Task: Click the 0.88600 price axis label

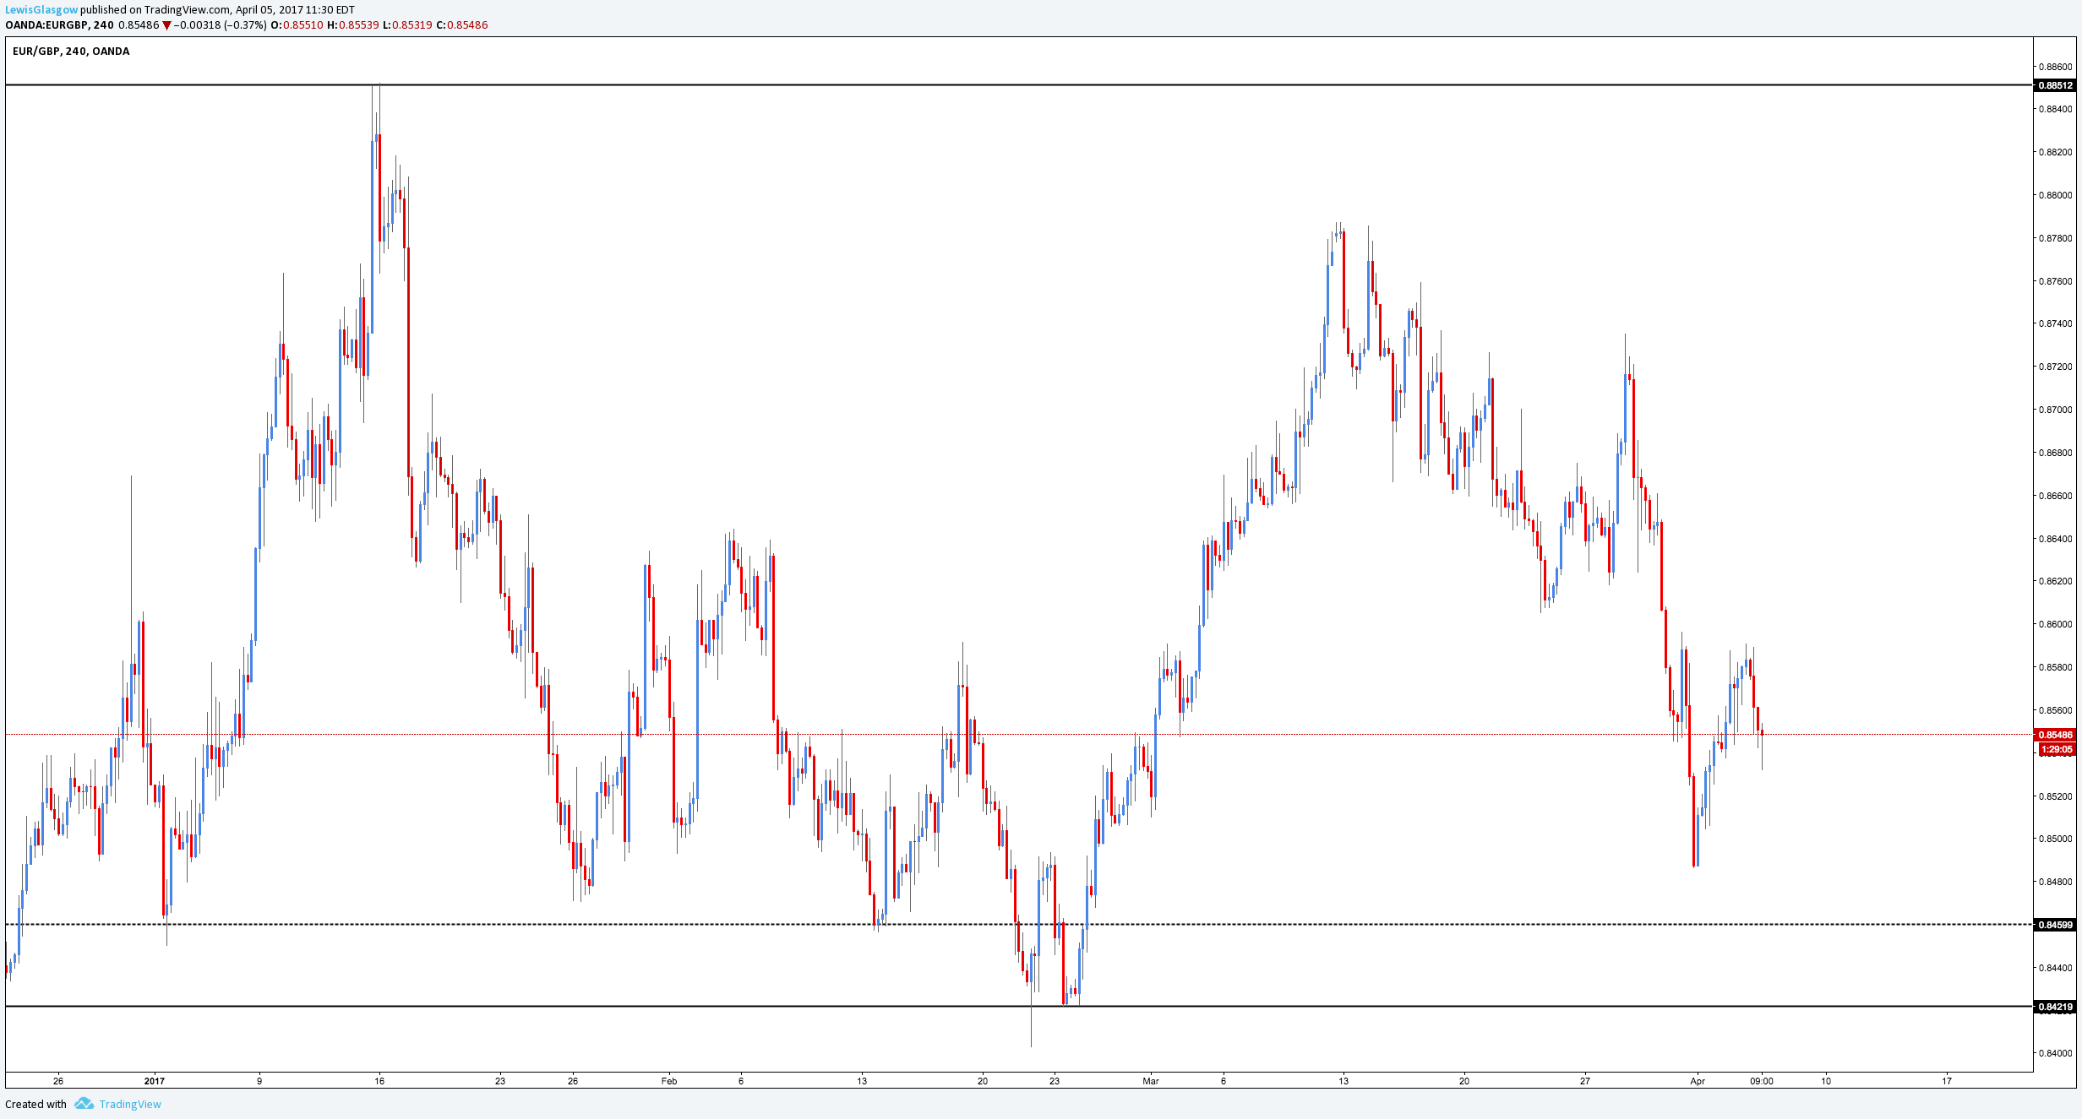Action: [2055, 66]
